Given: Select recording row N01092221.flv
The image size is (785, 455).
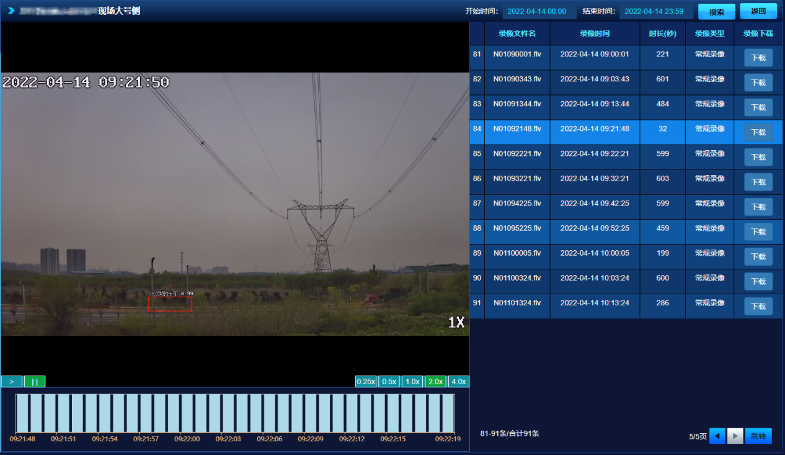Looking at the screenshot, I should [x=517, y=154].
